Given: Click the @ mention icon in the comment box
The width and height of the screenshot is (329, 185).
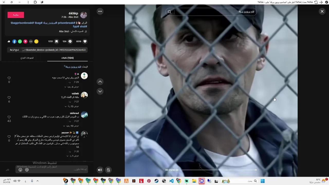Looking at the screenshot, I should pyautogui.click(x=27, y=170).
